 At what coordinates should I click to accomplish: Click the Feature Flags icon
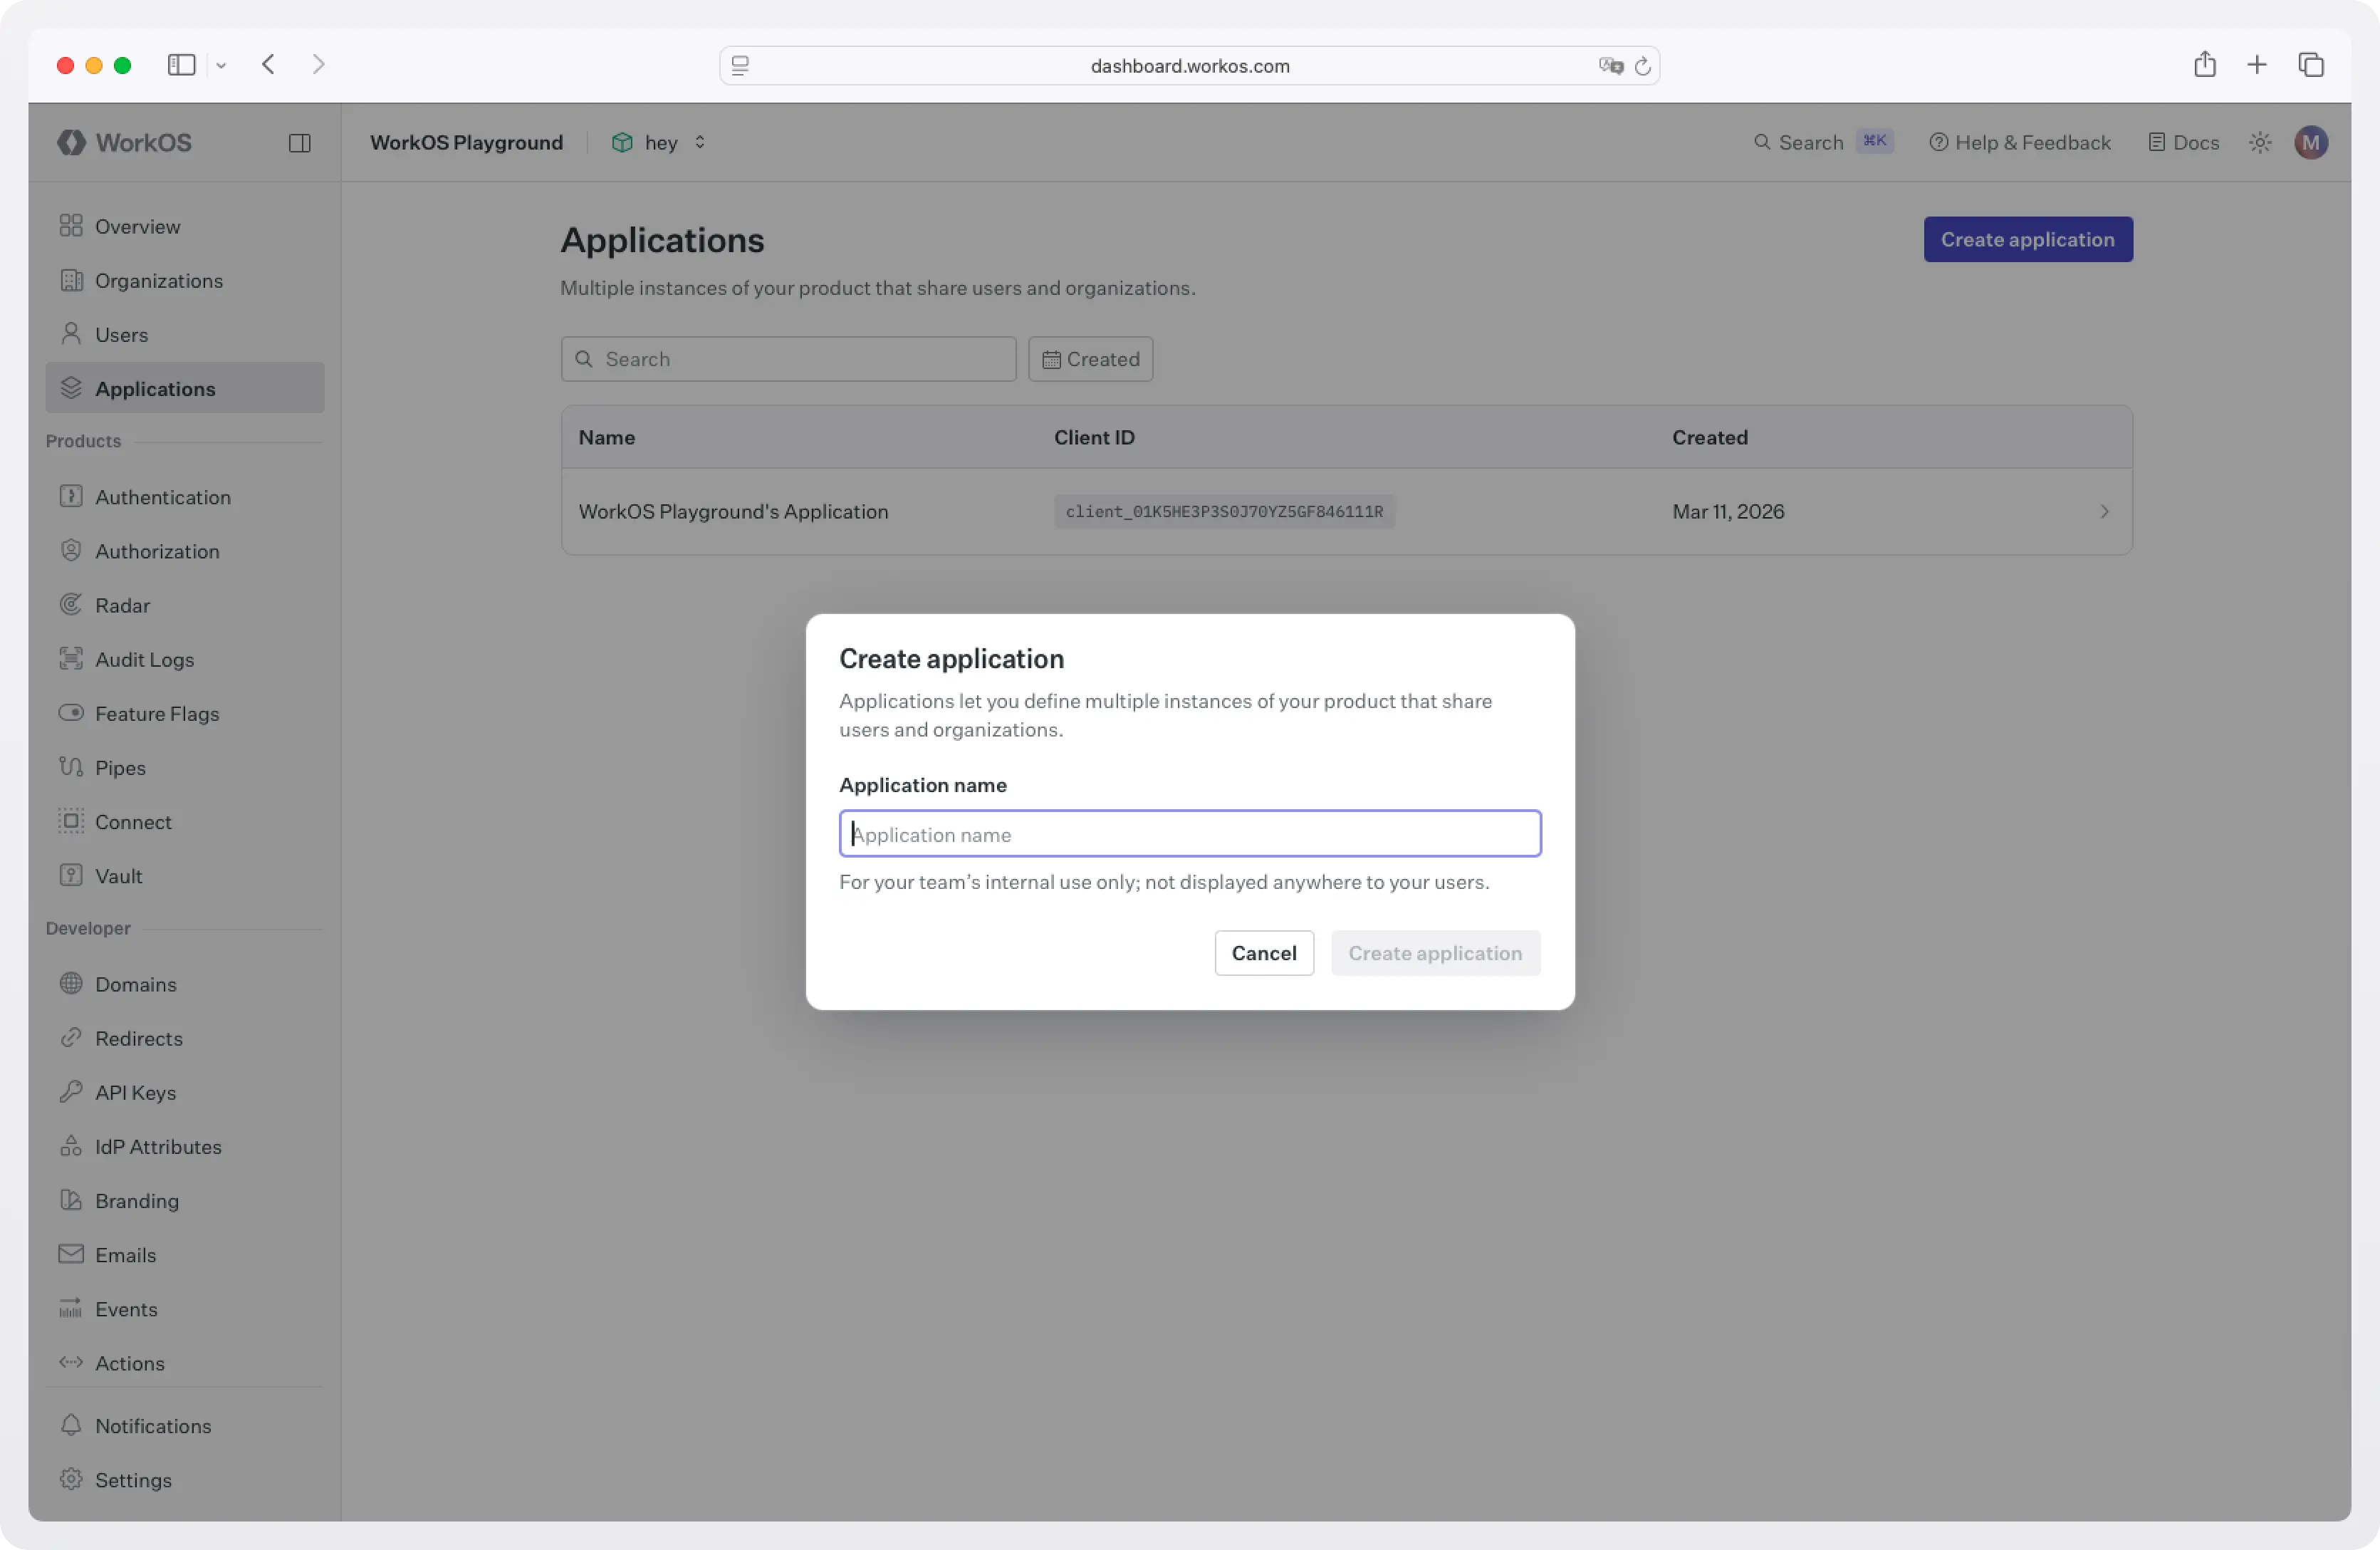click(71, 712)
